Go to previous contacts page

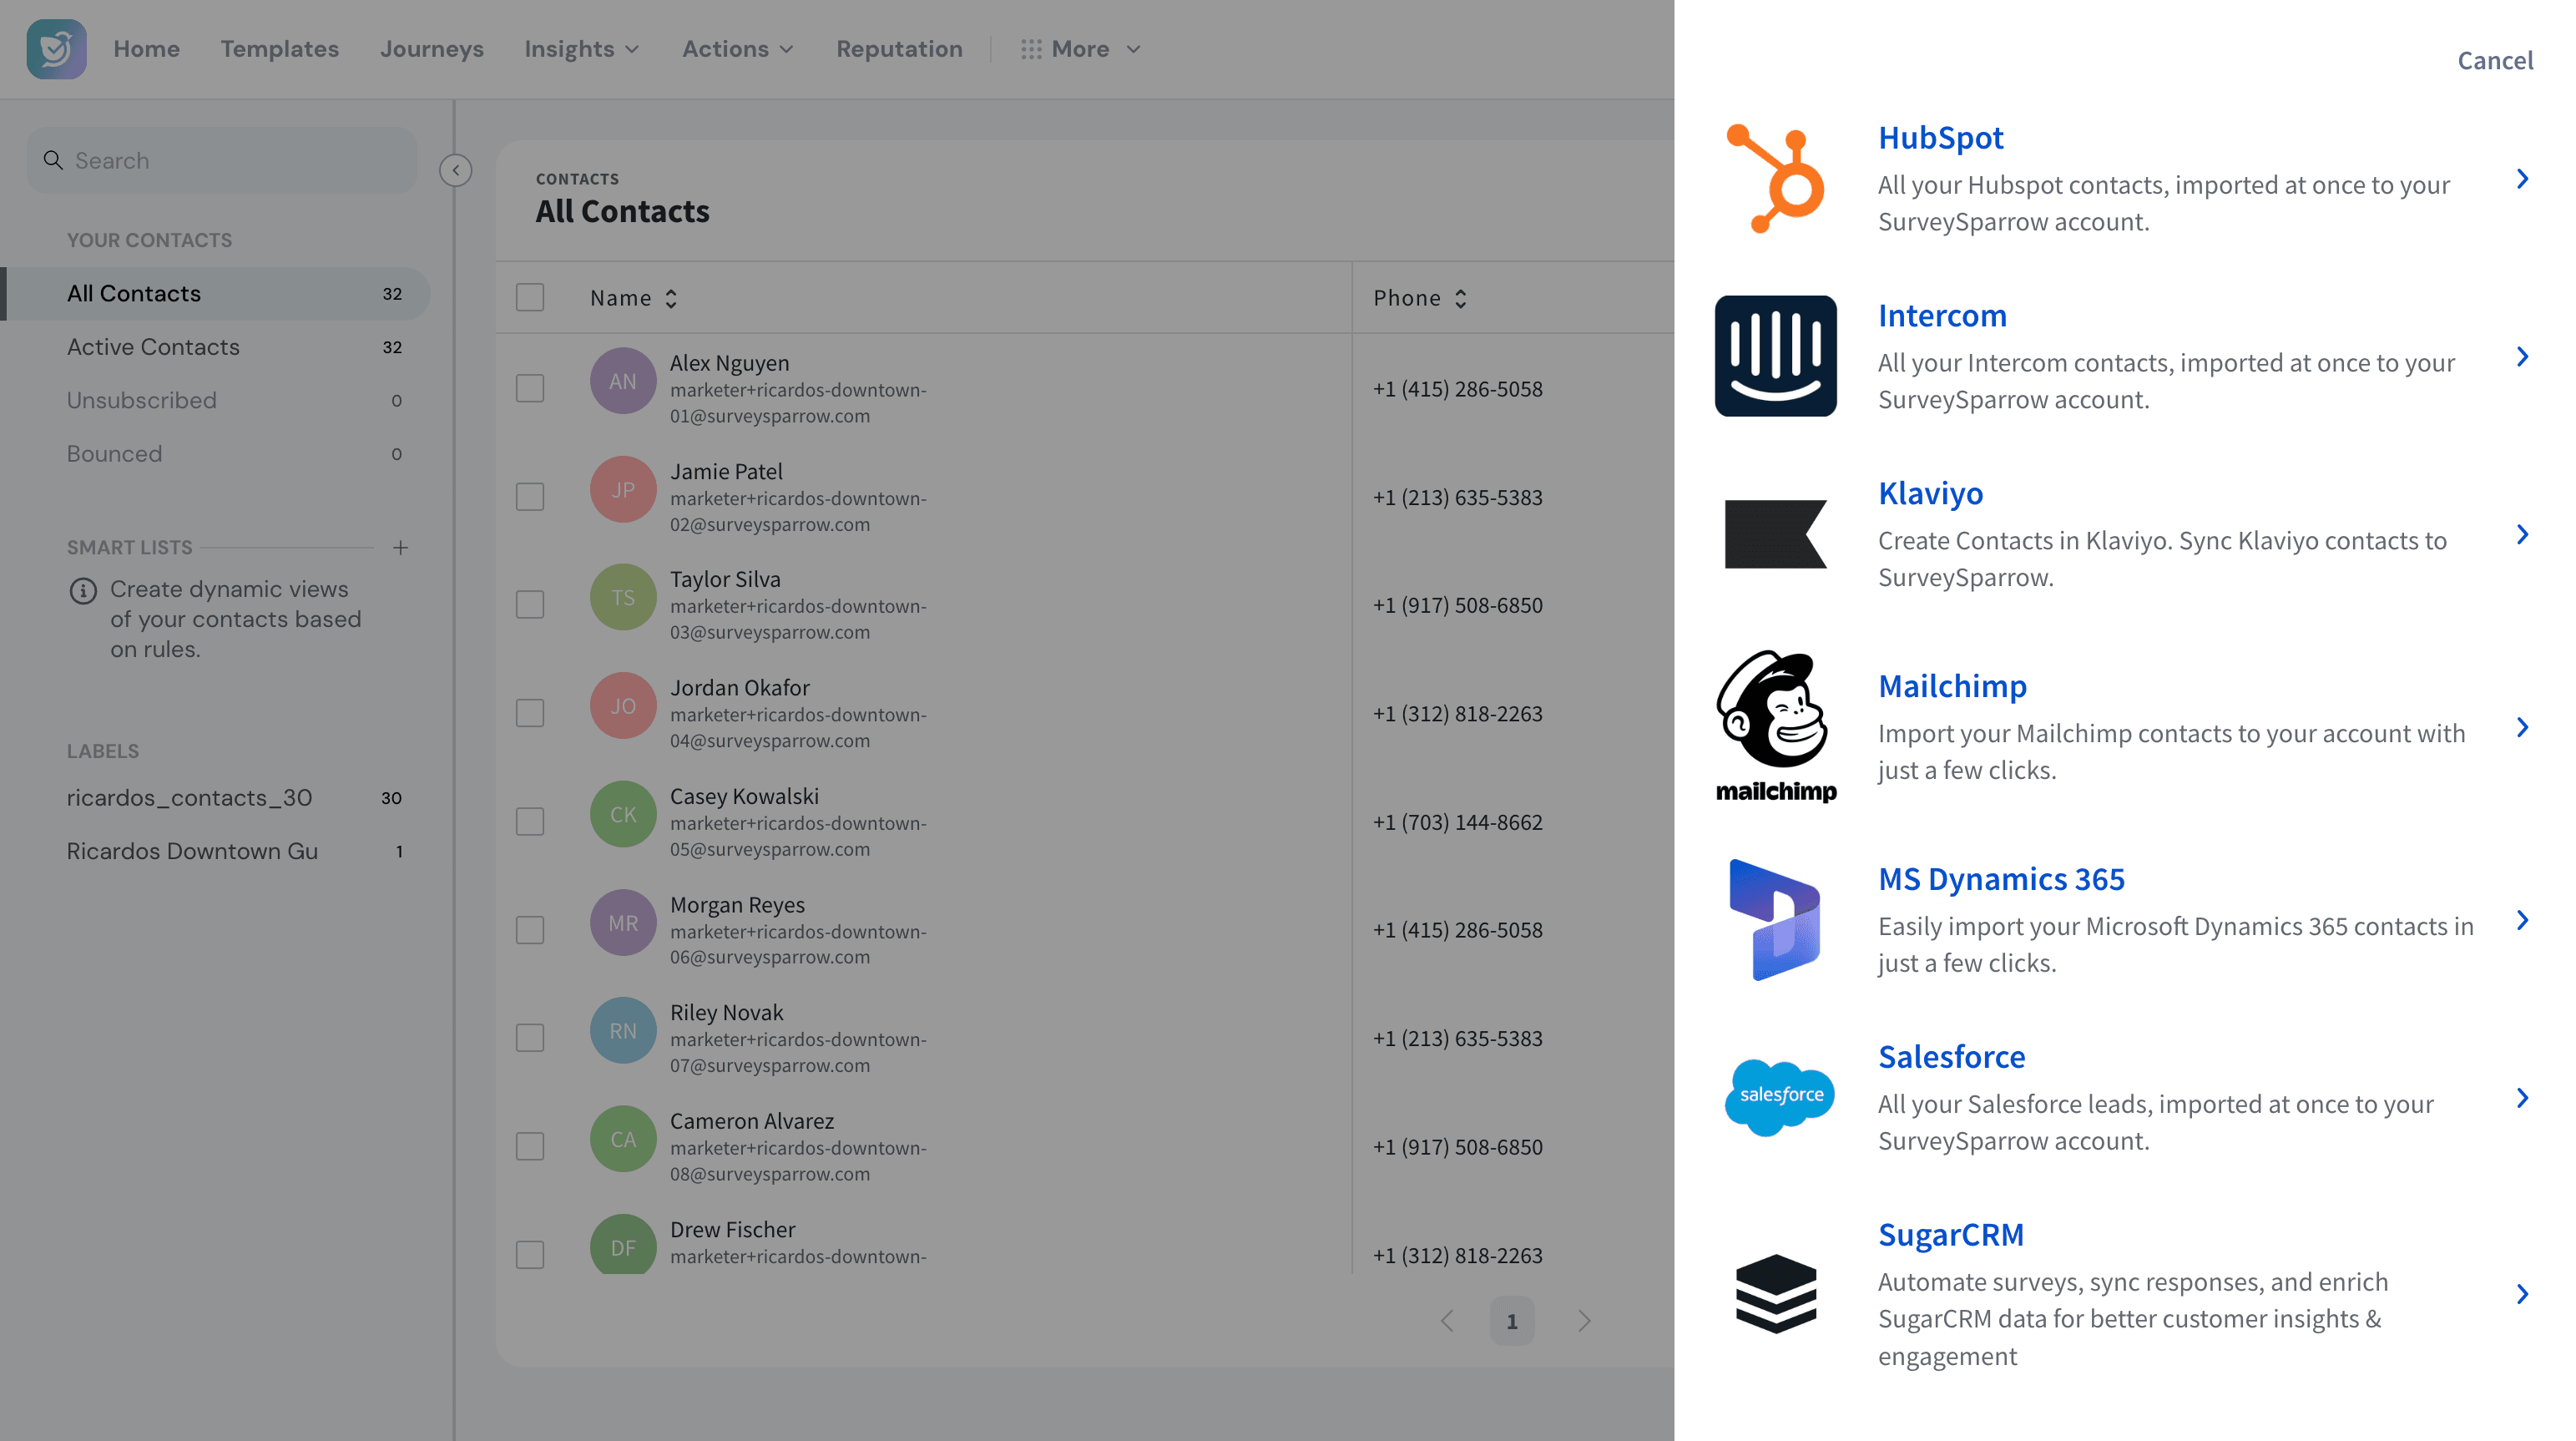(1447, 1321)
